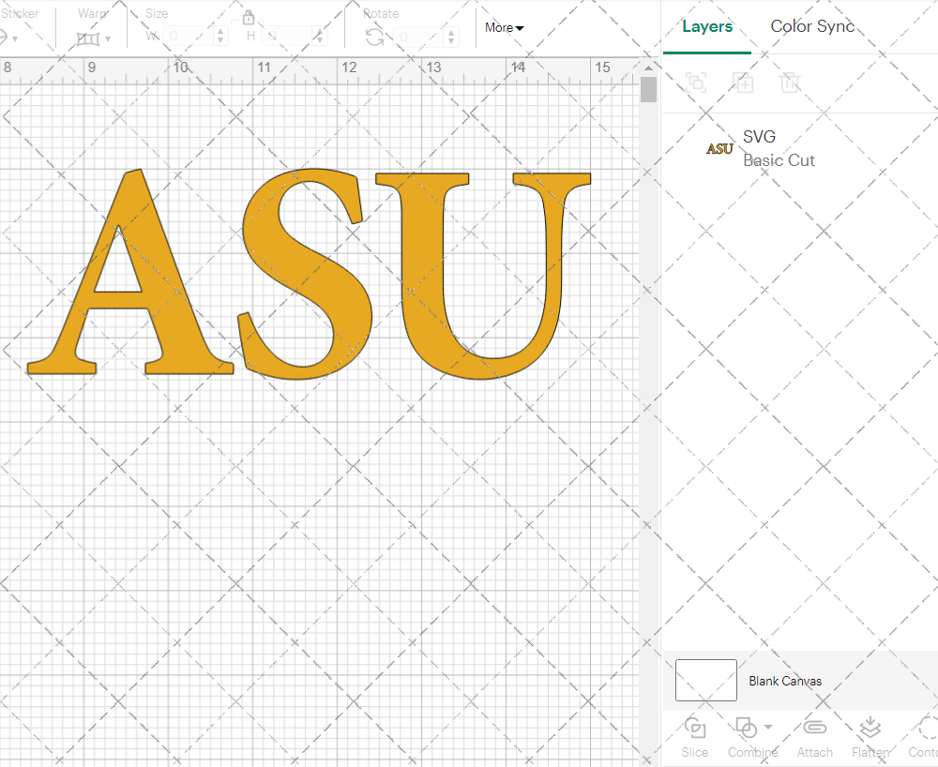Open the More dropdown menu
The image size is (938, 767).
pyautogui.click(x=505, y=27)
